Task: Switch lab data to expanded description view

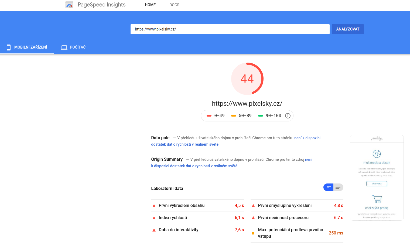Action: pos(338,187)
